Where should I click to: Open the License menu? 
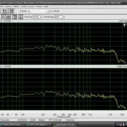tap(31, 7)
